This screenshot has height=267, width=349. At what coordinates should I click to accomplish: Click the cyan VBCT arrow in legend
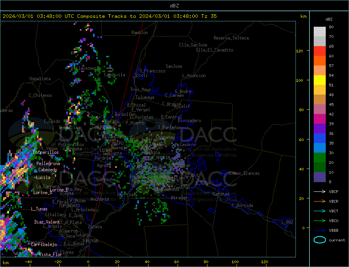click(320, 211)
